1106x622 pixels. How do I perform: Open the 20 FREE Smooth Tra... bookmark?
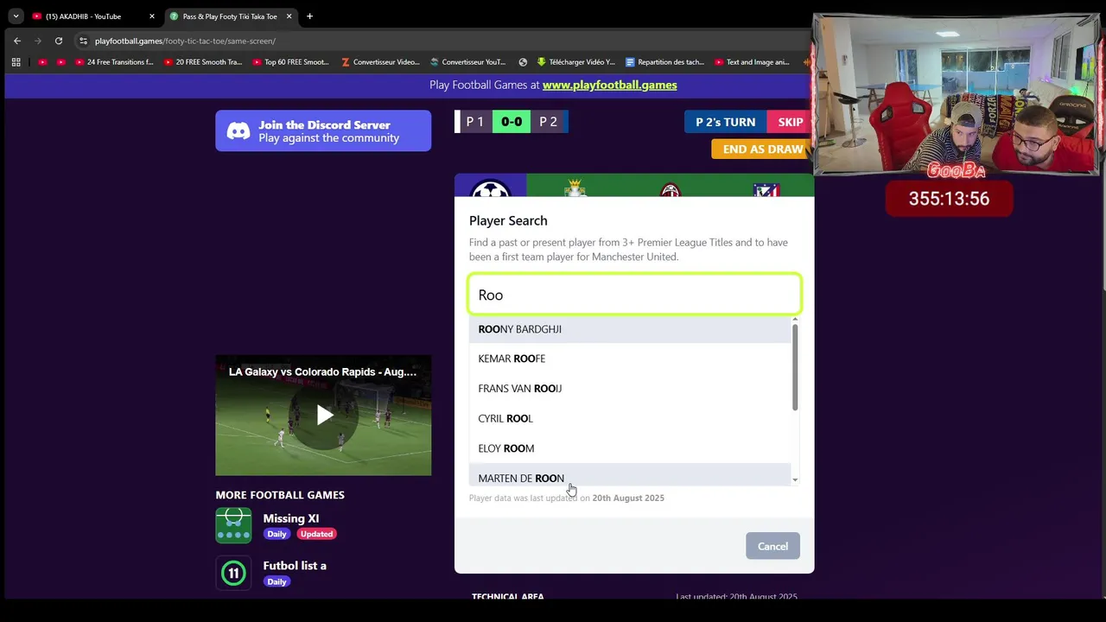[x=202, y=62]
